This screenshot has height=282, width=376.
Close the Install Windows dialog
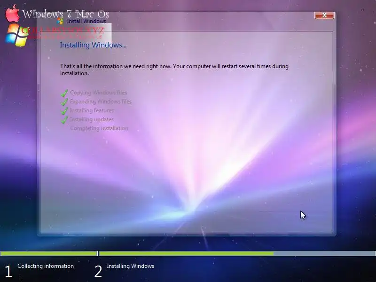324,15
